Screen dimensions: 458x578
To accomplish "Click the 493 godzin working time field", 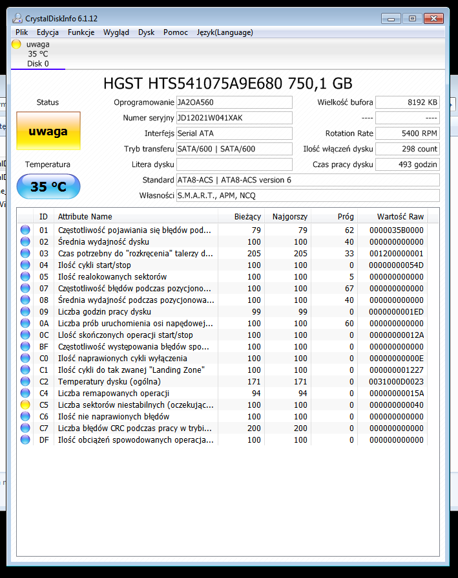I will coord(407,164).
